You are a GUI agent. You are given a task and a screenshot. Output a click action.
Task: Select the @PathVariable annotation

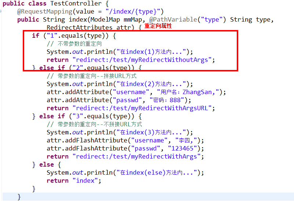[x=173, y=20]
